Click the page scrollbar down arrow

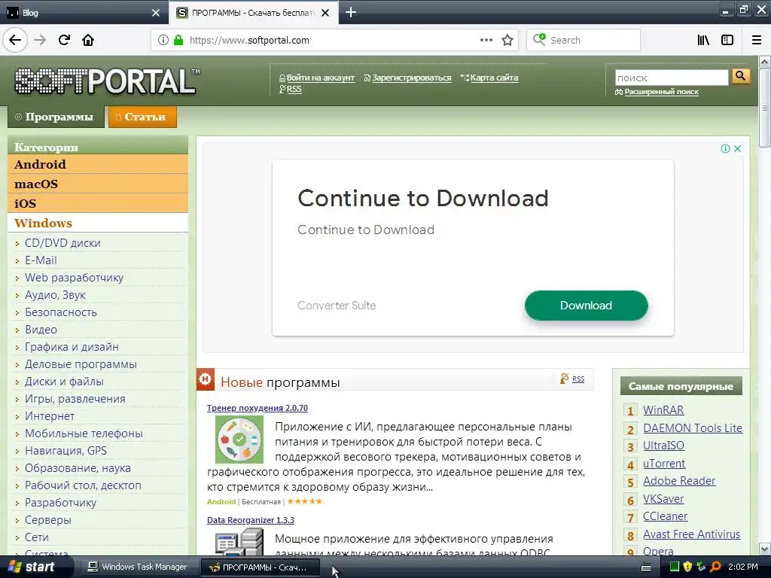pos(764,549)
